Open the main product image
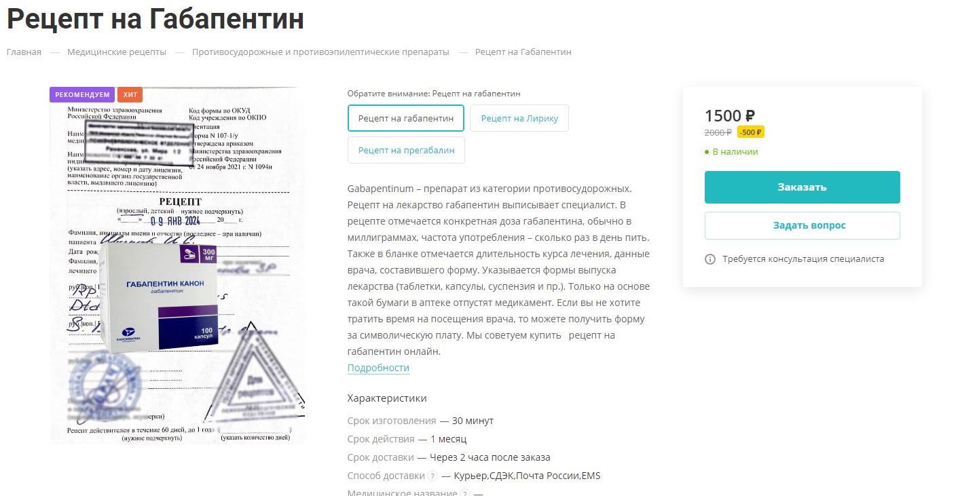The image size is (977, 496). point(177,265)
